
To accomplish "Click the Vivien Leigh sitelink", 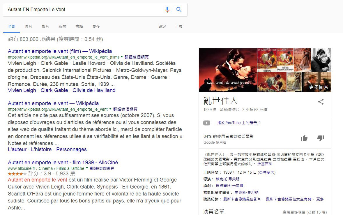I will (22, 90).
